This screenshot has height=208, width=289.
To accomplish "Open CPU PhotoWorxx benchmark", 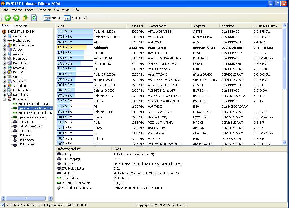I will [30, 126].
